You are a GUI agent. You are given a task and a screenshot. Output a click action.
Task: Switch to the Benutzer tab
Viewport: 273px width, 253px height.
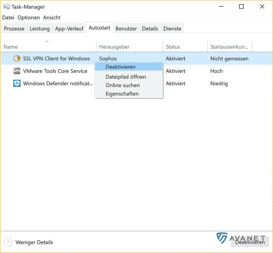click(x=126, y=28)
